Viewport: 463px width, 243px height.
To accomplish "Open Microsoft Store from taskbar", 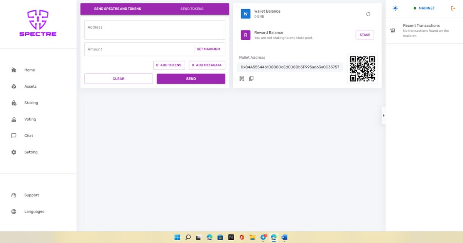I will point(220,237).
